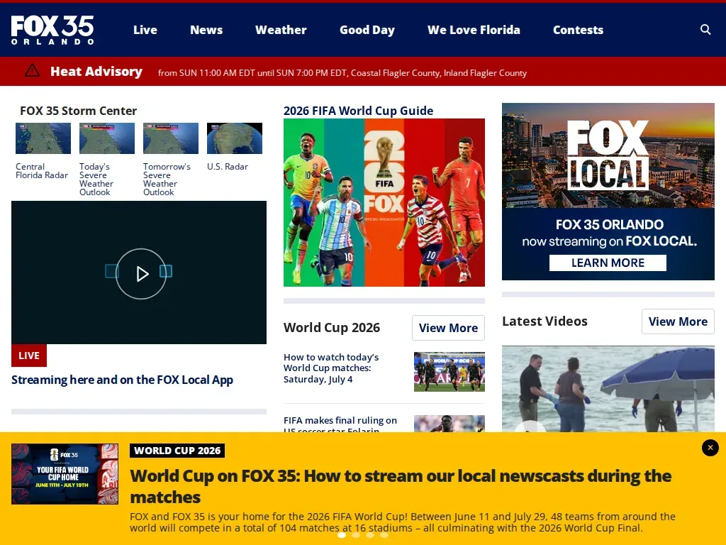Click the Heat Advisory warning triangle icon
This screenshot has width=726, height=545.
click(x=32, y=70)
